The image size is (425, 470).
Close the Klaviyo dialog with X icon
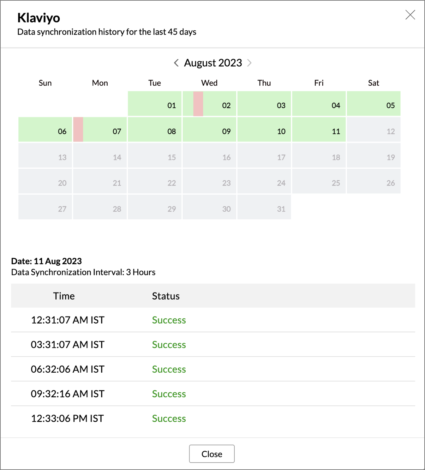(x=410, y=15)
